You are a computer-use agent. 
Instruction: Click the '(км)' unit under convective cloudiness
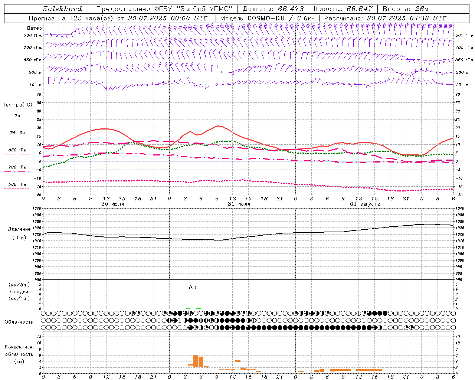click(x=19, y=361)
